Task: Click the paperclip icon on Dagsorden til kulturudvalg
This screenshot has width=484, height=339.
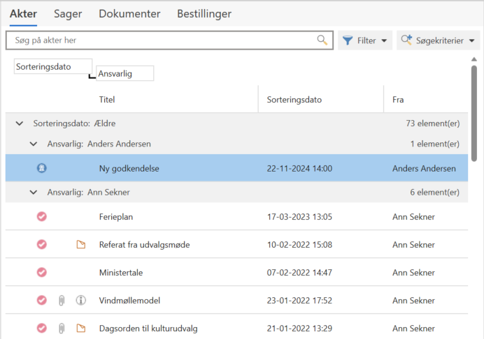Action: (62, 329)
